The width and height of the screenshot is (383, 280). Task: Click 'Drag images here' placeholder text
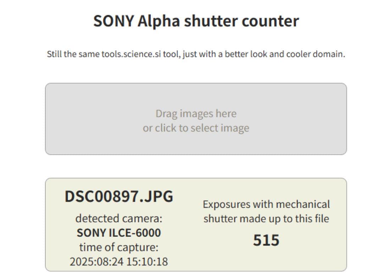pyautogui.click(x=196, y=113)
